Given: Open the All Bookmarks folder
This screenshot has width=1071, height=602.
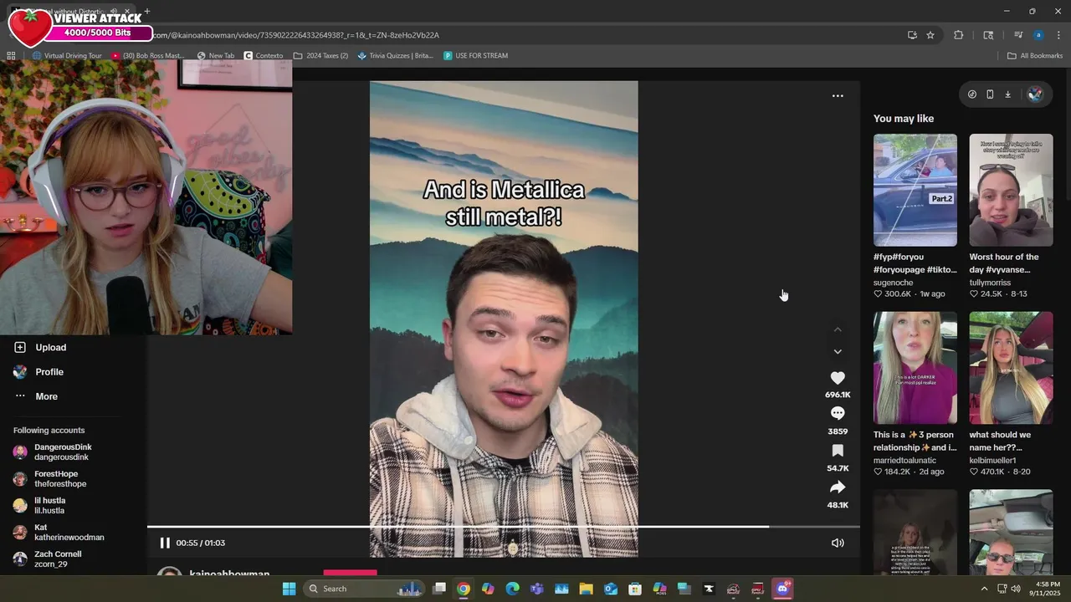Looking at the screenshot, I should pyautogui.click(x=1035, y=56).
